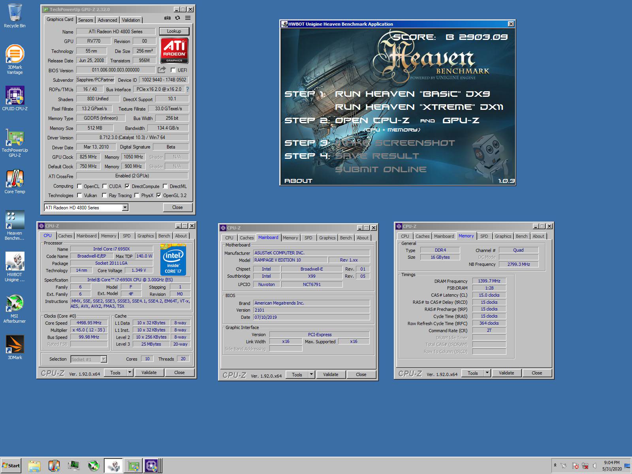Image resolution: width=632 pixels, height=474 pixels.
Task: Toggle the OpenCL checkbox
Action: click(x=79, y=186)
